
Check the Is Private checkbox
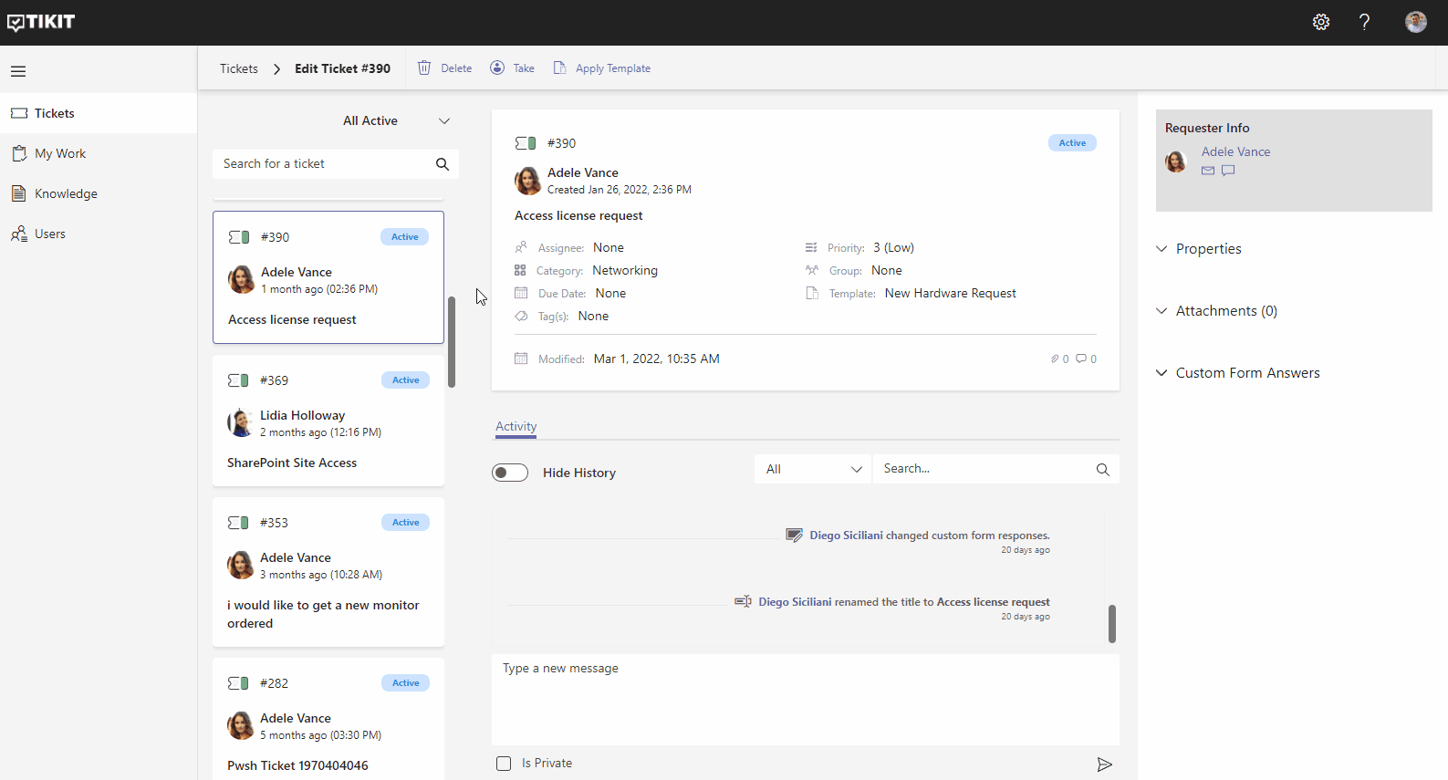pyautogui.click(x=504, y=764)
